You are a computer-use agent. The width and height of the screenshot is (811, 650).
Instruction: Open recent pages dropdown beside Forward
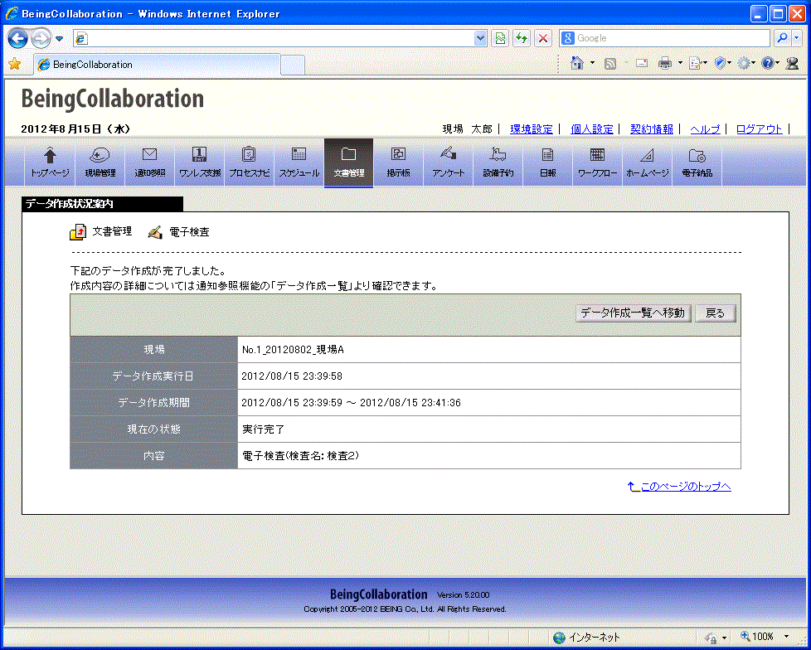[x=60, y=39]
